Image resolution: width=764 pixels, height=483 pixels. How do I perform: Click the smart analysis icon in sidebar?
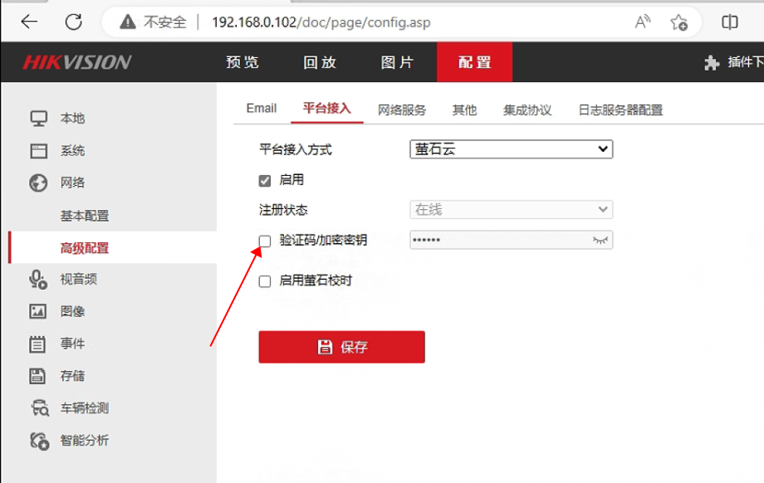pyautogui.click(x=40, y=441)
